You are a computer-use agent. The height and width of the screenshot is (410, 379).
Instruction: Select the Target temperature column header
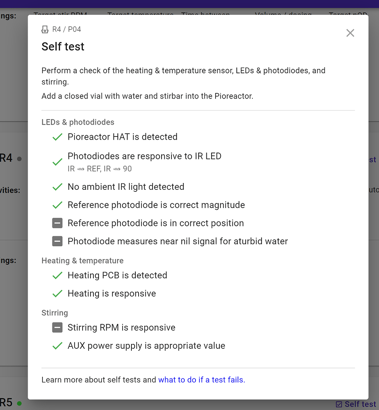(x=140, y=15)
